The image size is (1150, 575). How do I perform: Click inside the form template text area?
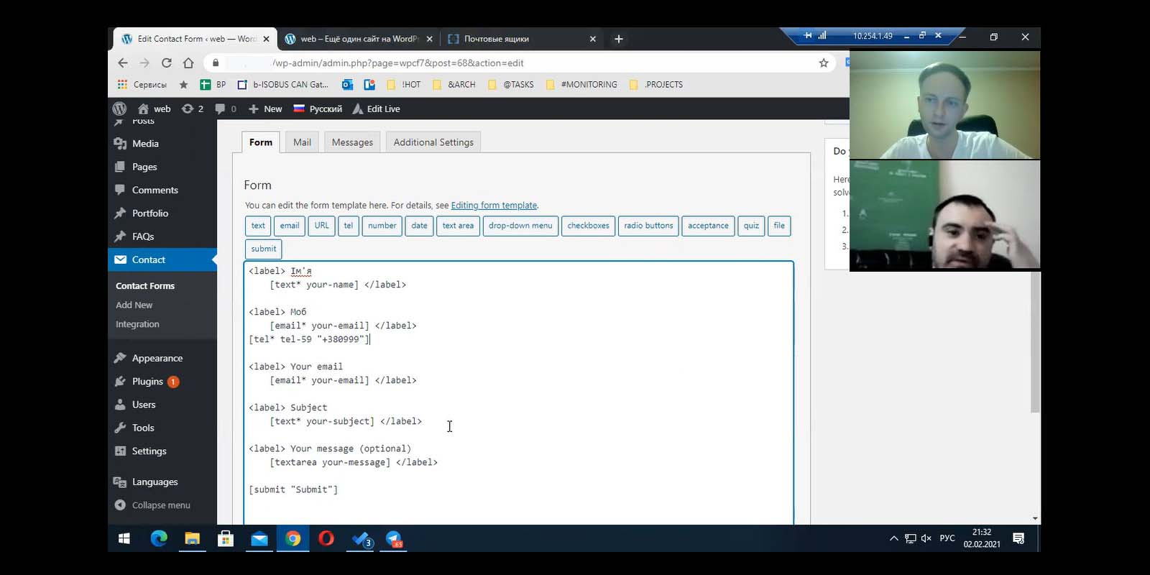518,392
